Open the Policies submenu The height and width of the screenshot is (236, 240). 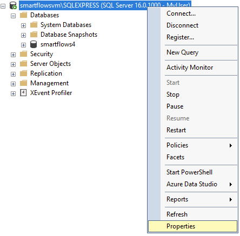pos(192,145)
